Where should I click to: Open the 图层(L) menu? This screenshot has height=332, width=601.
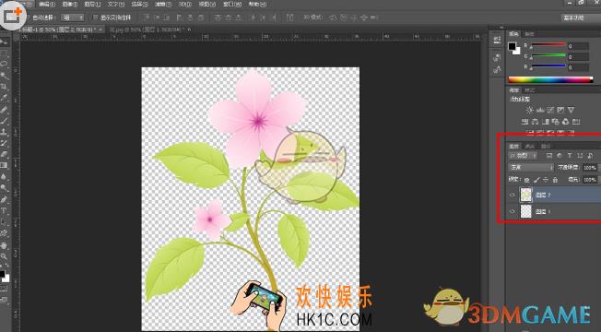click(92, 5)
